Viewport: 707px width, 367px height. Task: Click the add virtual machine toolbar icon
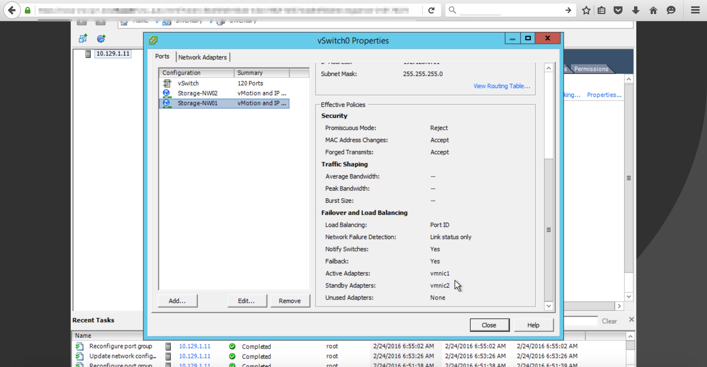(83, 38)
